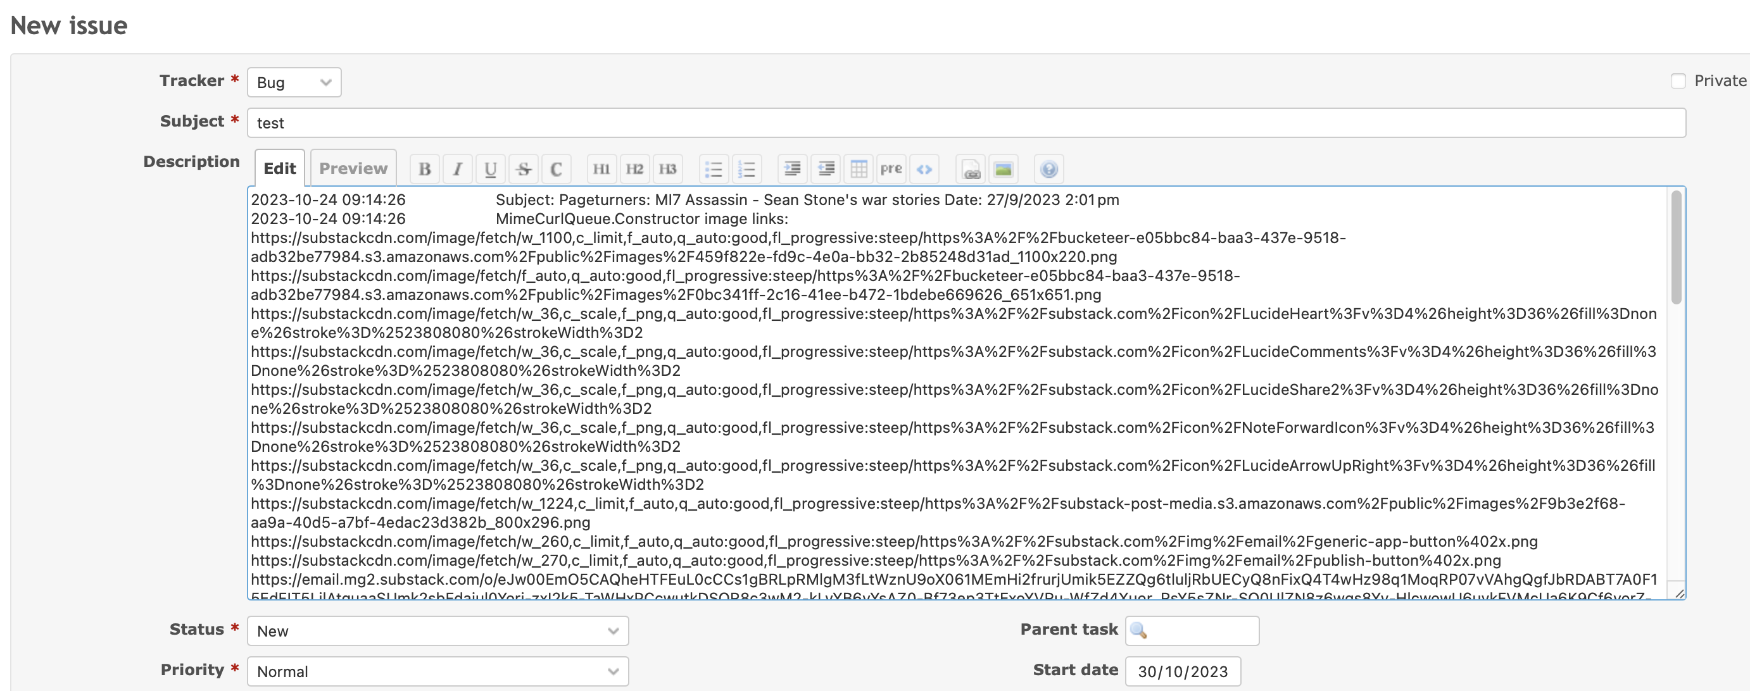Image resolution: width=1750 pixels, height=691 pixels.
Task: Insert an image into the description
Action: (x=1004, y=168)
